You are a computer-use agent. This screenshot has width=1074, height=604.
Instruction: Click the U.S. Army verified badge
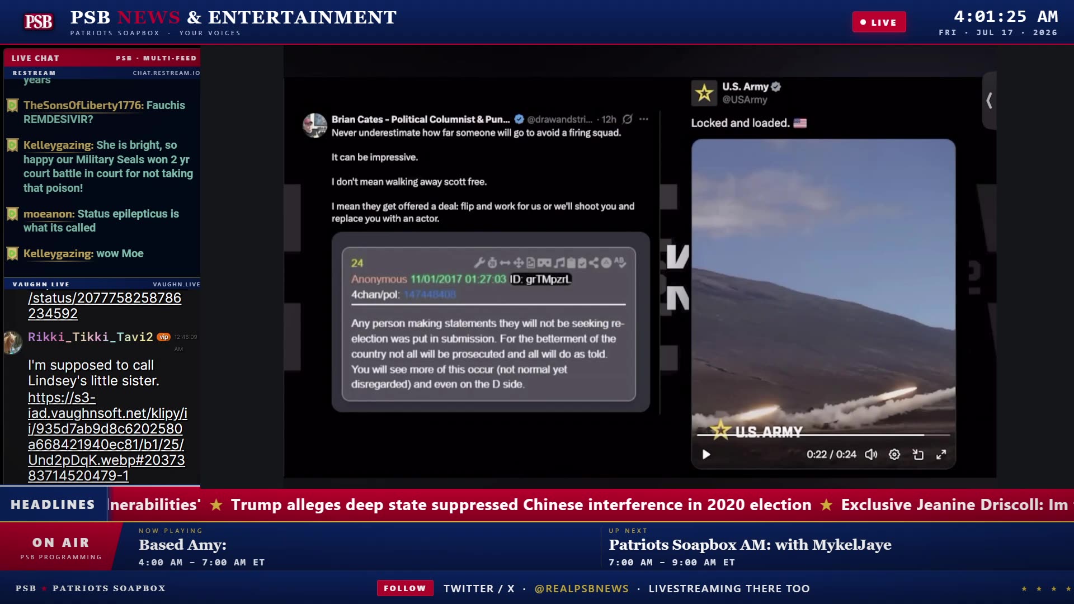pyautogui.click(x=776, y=87)
